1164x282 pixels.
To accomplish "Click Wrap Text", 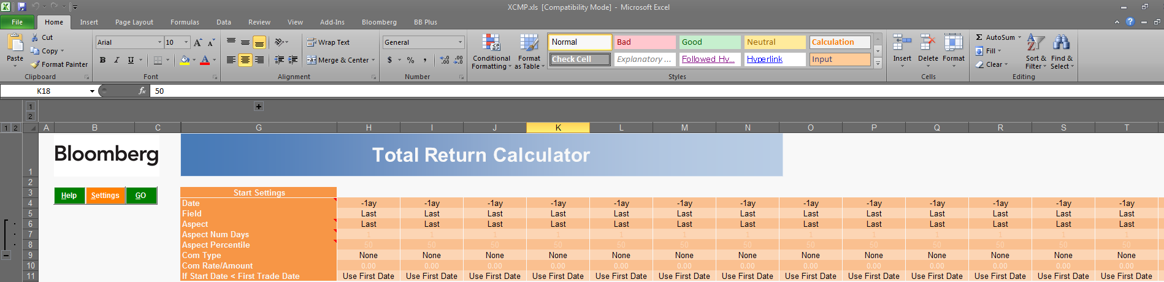I will [x=328, y=42].
